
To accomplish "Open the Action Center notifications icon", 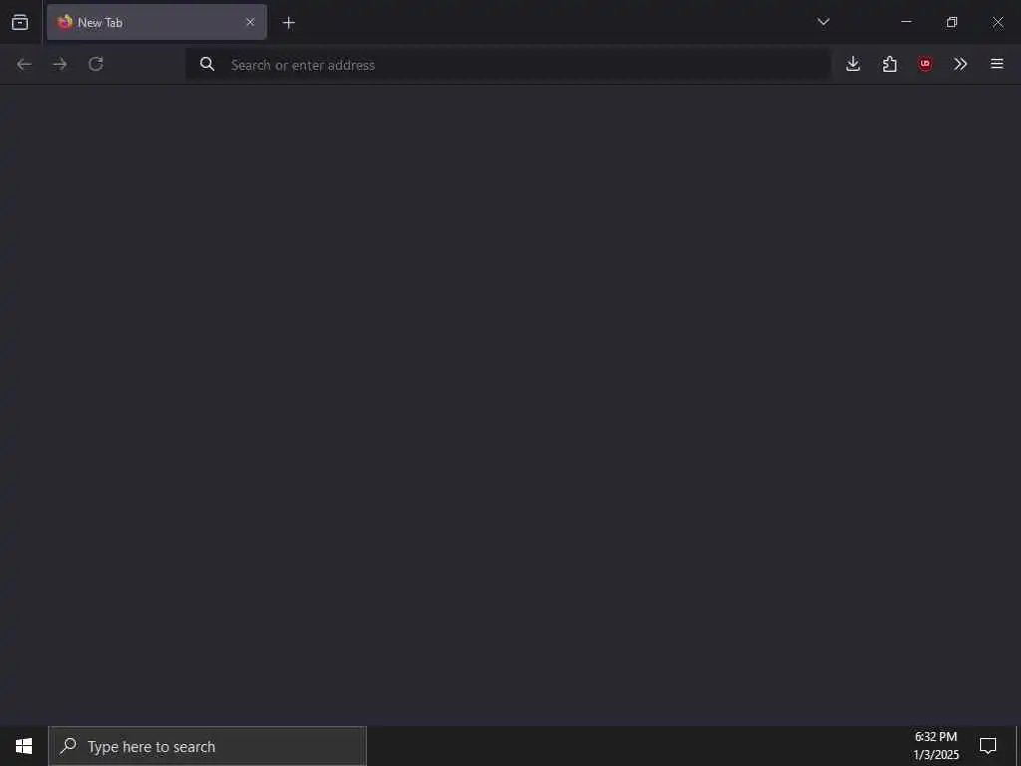I will [x=988, y=746].
